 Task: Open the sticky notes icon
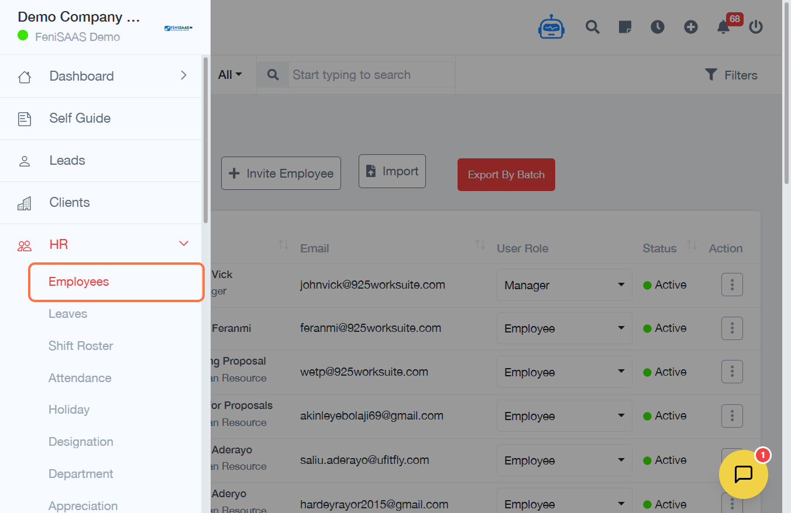click(x=625, y=27)
